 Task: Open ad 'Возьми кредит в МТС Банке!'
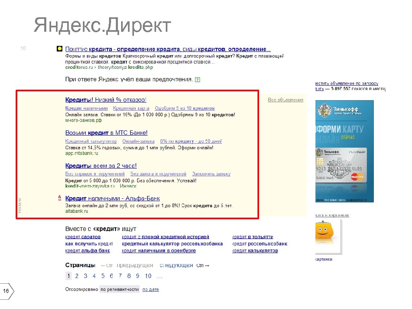pyautogui.click(x=106, y=133)
